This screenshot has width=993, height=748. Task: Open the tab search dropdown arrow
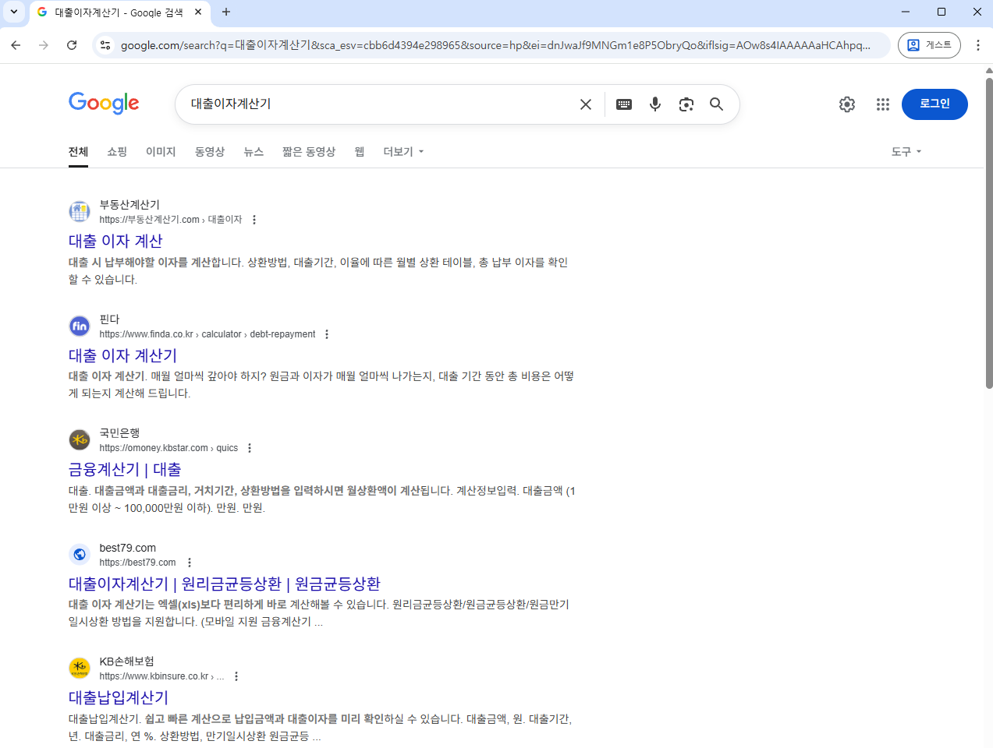13,12
